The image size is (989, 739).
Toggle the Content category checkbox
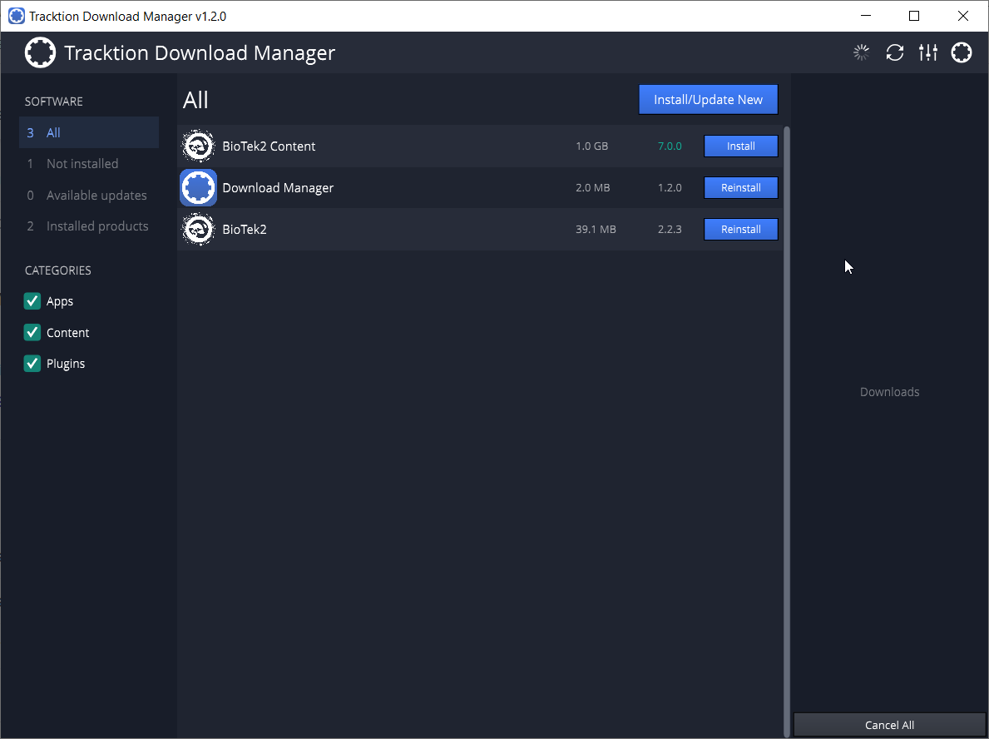click(32, 333)
